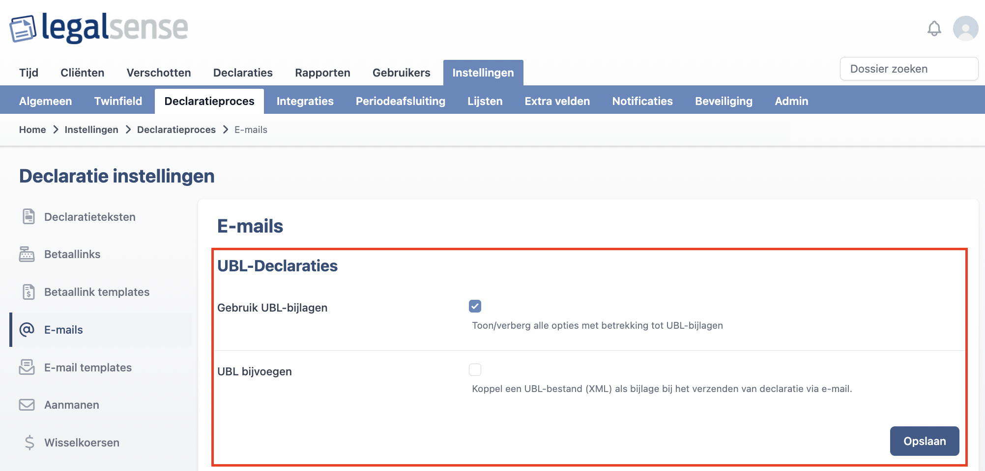Switch to the Twinfield tab
The width and height of the screenshot is (985, 471).
tap(118, 101)
